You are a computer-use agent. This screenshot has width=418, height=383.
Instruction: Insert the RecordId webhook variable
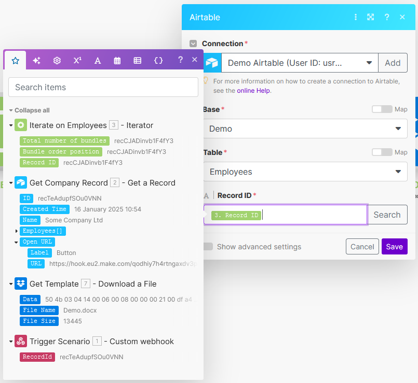coord(37,357)
